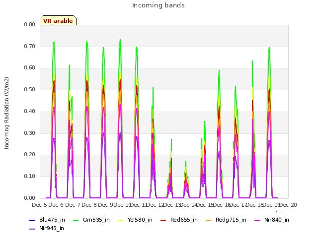Click the 0.30 y-axis tick label
Viewport: 318px width, 238px height.
pos(30,133)
